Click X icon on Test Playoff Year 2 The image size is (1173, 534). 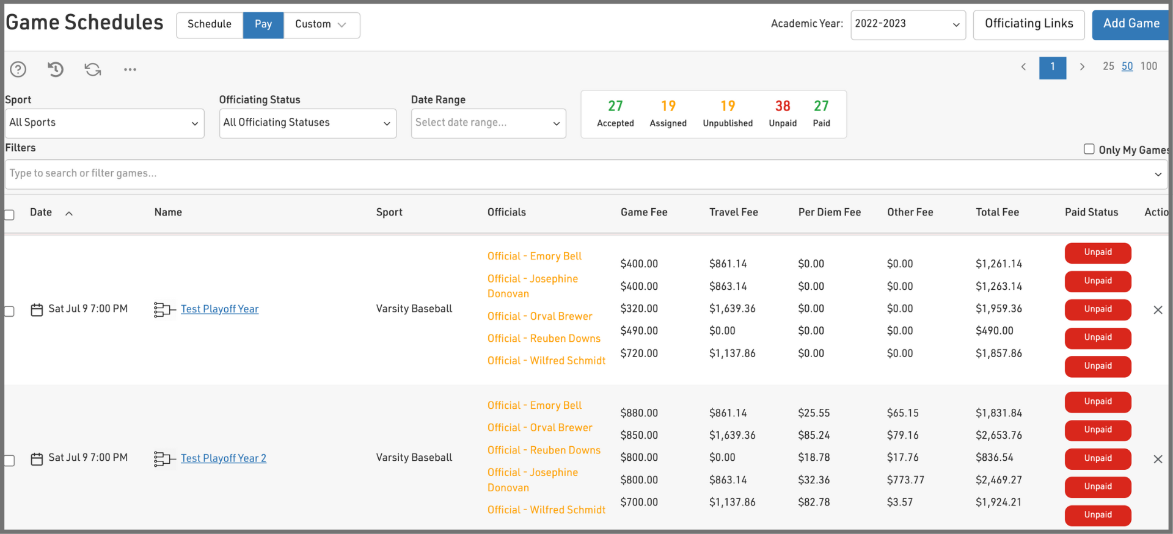click(1157, 459)
